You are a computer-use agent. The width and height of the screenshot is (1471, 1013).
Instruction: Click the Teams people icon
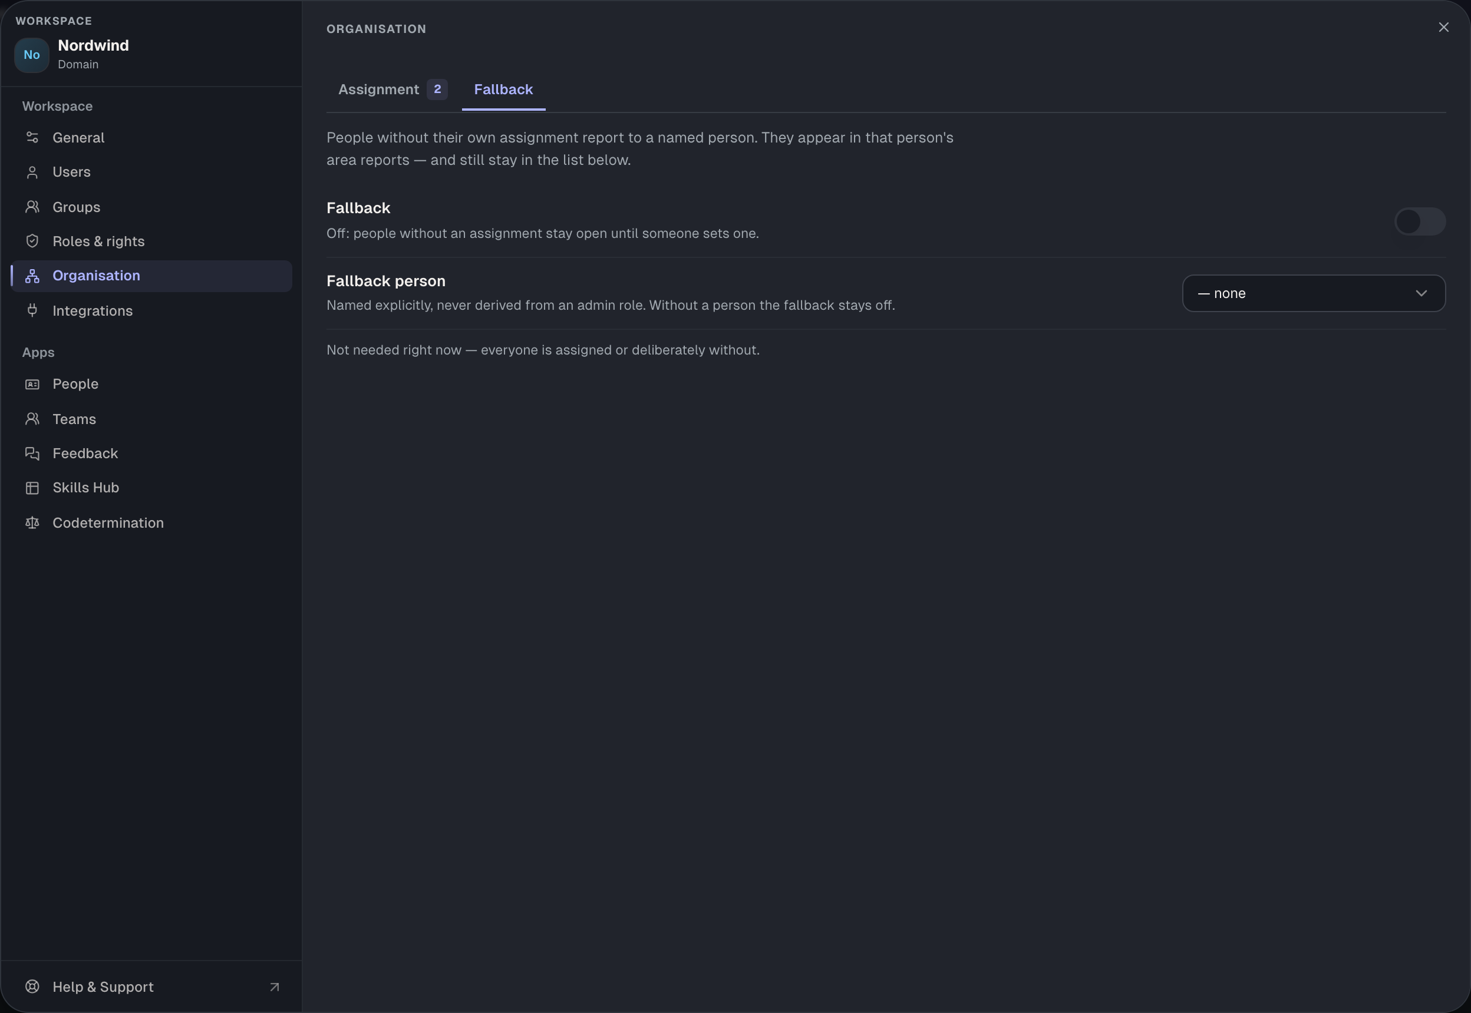pos(32,419)
